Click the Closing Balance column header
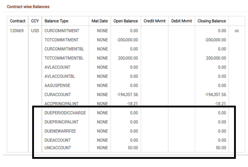This screenshot has width=248, height=167. (x=212, y=21)
